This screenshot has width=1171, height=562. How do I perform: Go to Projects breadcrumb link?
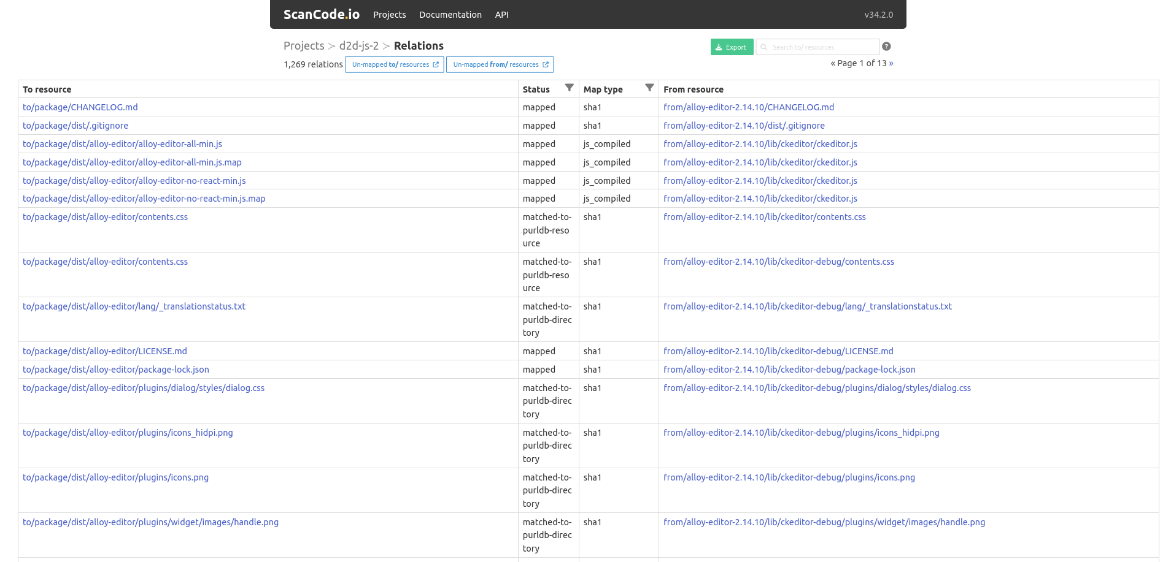pyautogui.click(x=304, y=46)
